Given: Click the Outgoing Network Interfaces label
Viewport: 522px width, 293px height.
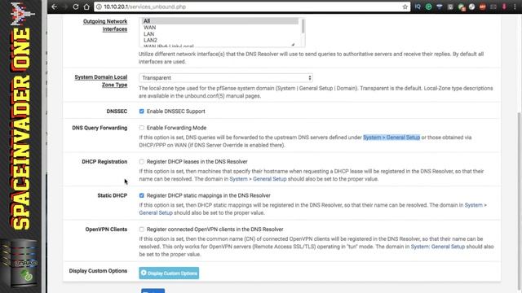Looking at the screenshot, I should click(x=105, y=25).
